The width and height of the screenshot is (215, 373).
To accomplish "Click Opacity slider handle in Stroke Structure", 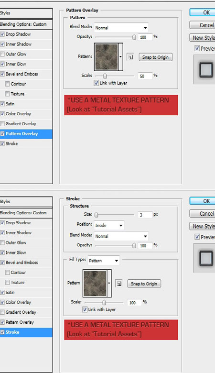I will point(134,245).
